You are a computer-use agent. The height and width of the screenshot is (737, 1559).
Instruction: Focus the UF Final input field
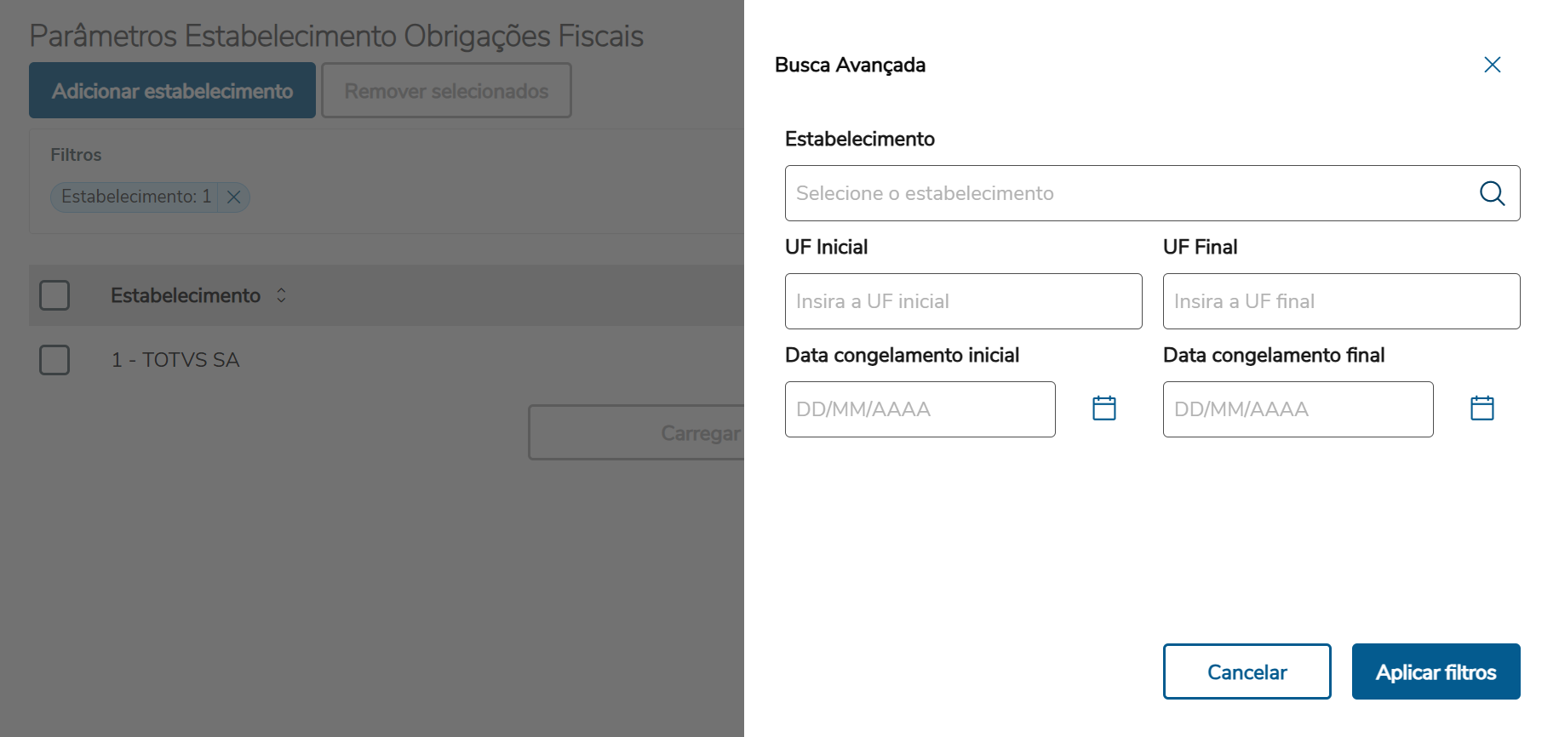(1341, 301)
